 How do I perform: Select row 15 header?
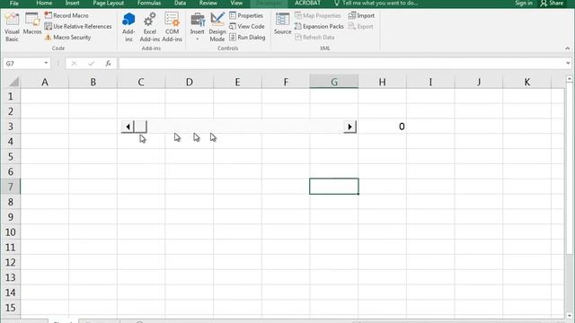10,308
